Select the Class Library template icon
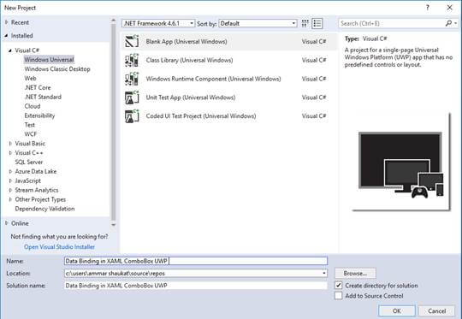This screenshot has height=319, width=462. coord(132,60)
